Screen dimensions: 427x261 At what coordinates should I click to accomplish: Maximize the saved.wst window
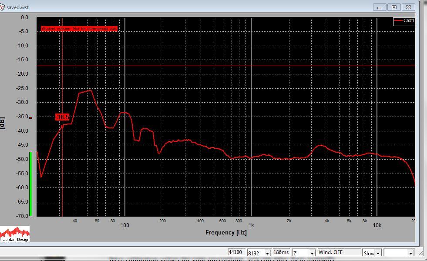click(394, 7)
